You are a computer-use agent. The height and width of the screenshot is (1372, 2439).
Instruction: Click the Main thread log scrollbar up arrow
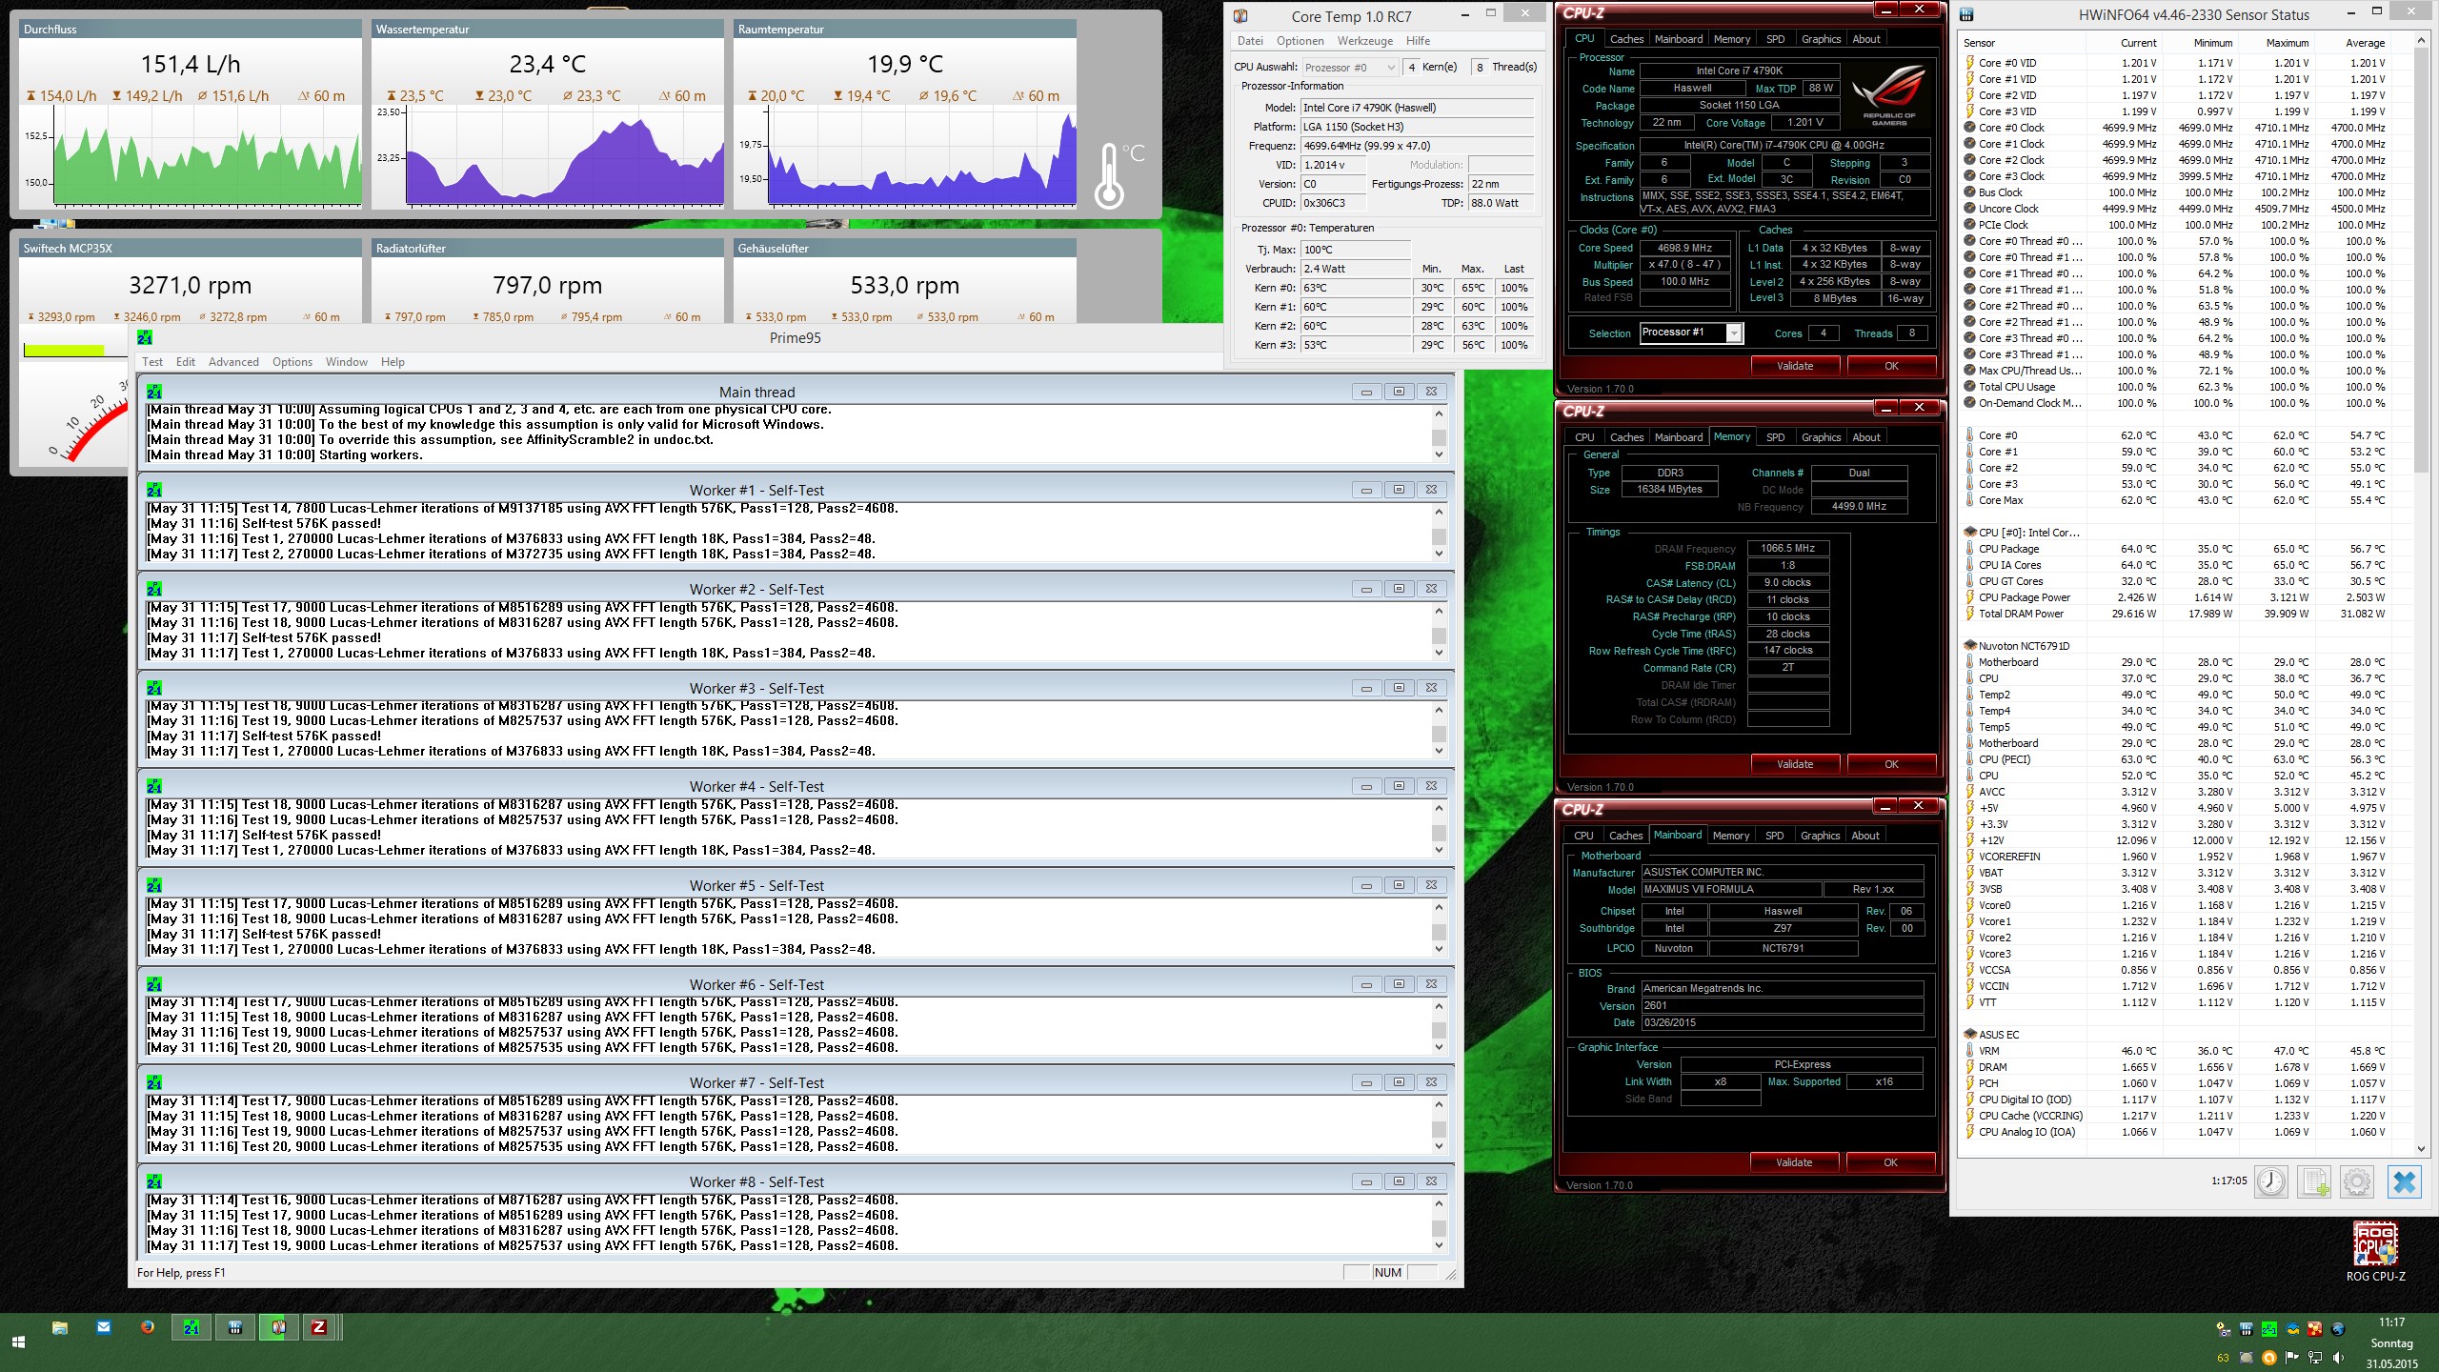tap(1439, 414)
